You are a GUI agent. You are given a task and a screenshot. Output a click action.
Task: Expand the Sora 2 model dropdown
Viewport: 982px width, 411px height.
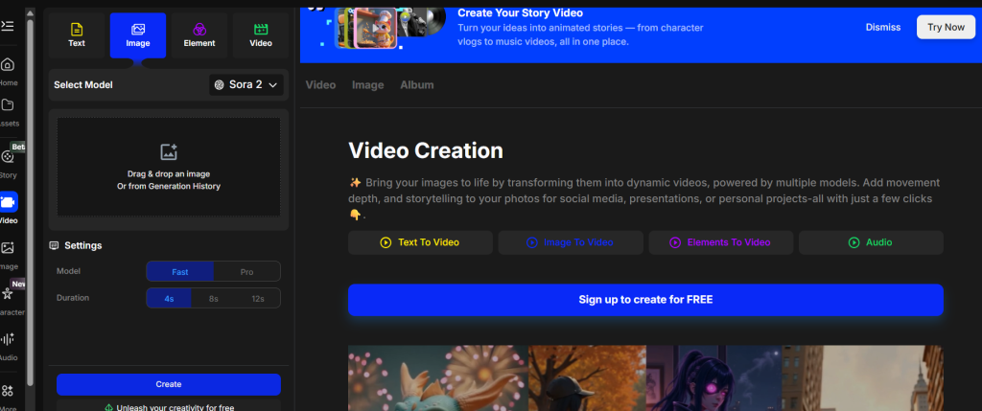pos(247,85)
